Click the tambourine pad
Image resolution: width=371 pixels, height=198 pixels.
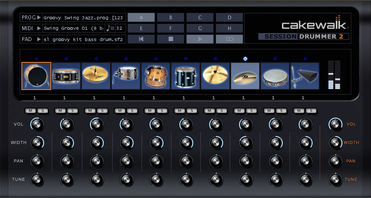click(275, 76)
